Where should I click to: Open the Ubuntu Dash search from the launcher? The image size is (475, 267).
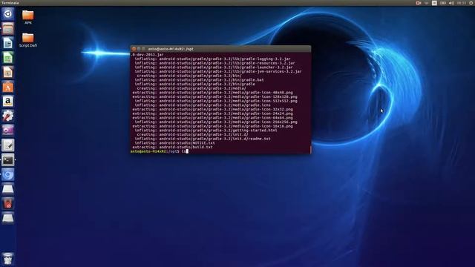8,14
